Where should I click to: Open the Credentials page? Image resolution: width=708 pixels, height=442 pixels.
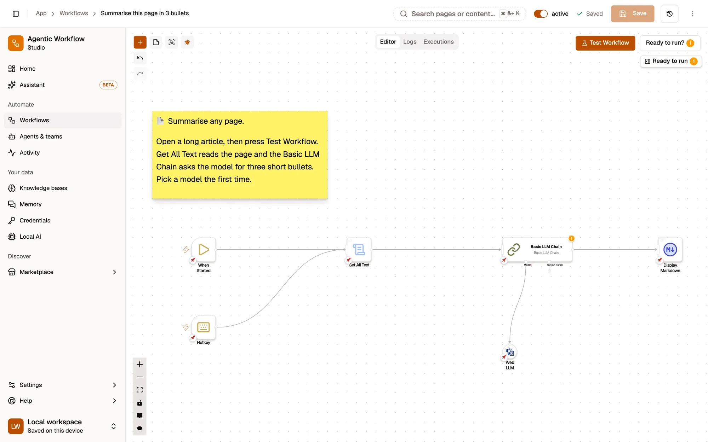click(x=63, y=220)
